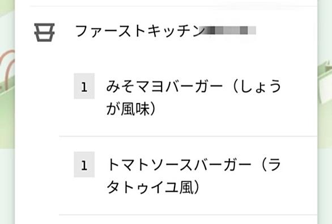
Task: Click the divider line below みそマヨバーガー item
Action: (x=188, y=137)
